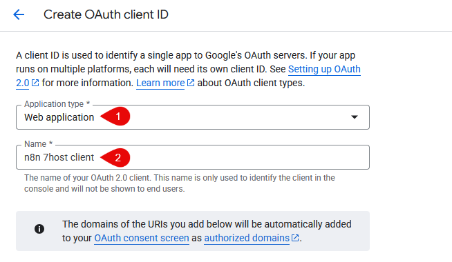The width and height of the screenshot is (452, 262).
Task: Click the external-link icon after Learn more
Action: (x=191, y=83)
